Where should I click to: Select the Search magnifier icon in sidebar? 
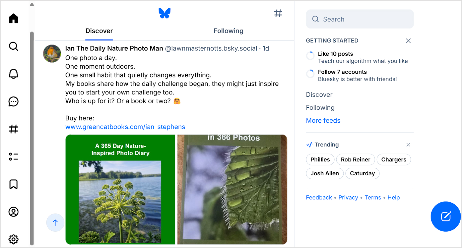tap(13, 46)
